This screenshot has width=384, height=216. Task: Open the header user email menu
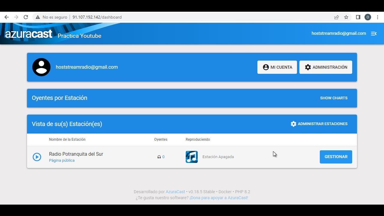(339, 33)
